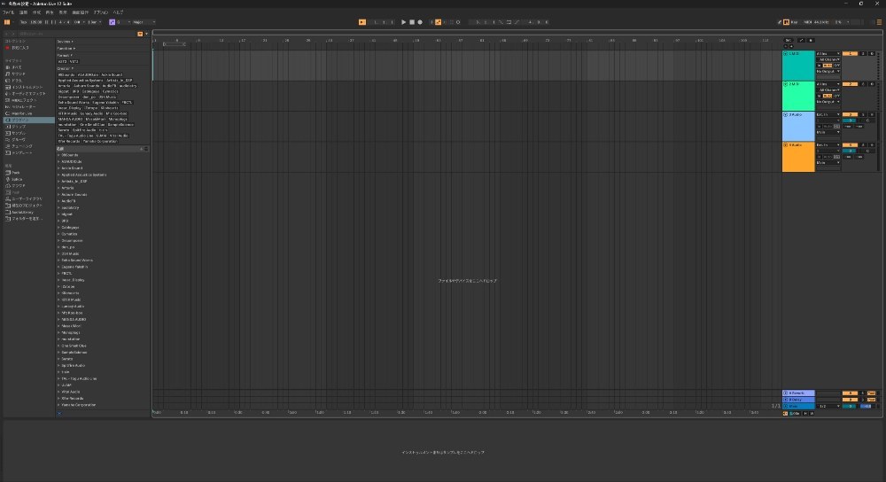Toggle the Computer MIDI Keyboard icon
886x482 pixels.
pos(786,22)
